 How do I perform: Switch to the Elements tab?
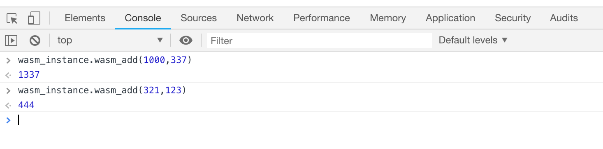tap(85, 18)
